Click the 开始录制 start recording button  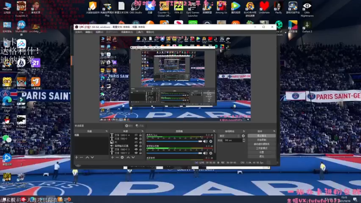pos(262,140)
